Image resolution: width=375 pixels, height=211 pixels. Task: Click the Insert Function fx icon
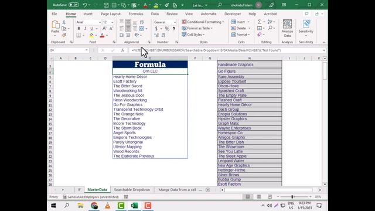pos(122,50)
